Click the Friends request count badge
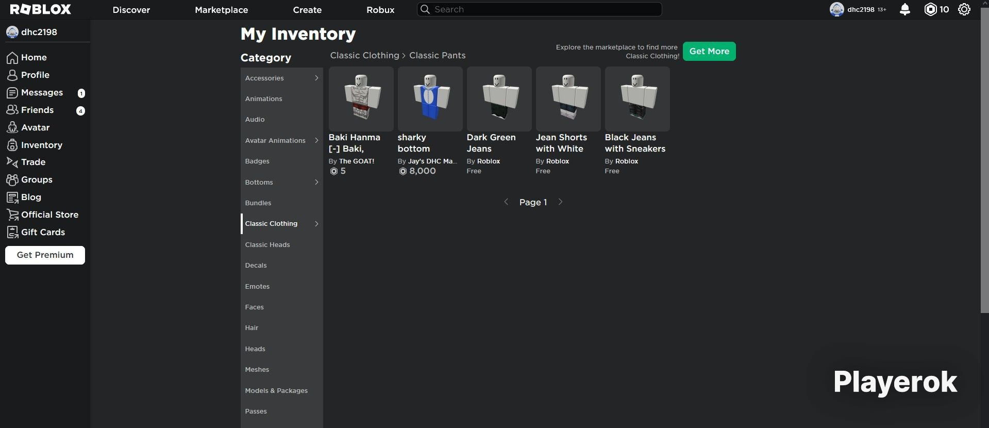This screenshot has height=428, width=989. (x=80, y=111)
